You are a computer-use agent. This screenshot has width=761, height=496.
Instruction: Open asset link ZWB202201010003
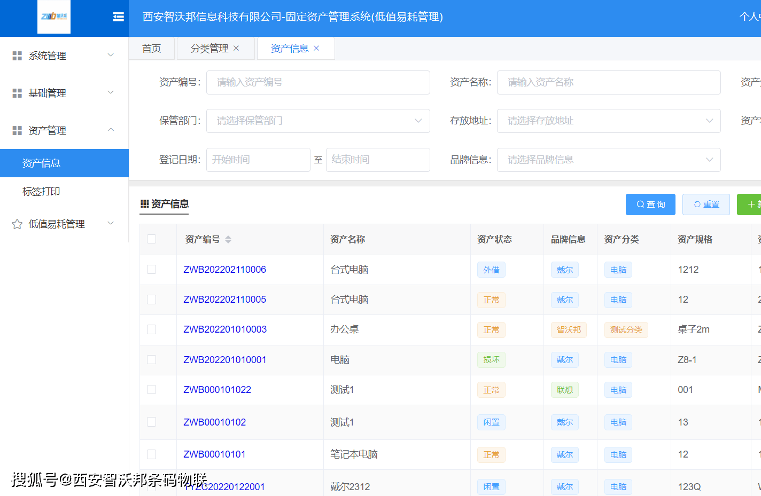click(225, 329)
